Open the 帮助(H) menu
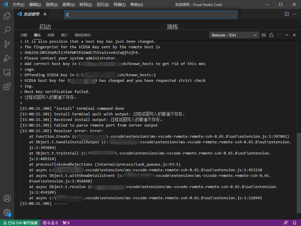 (x=136, y=4)
